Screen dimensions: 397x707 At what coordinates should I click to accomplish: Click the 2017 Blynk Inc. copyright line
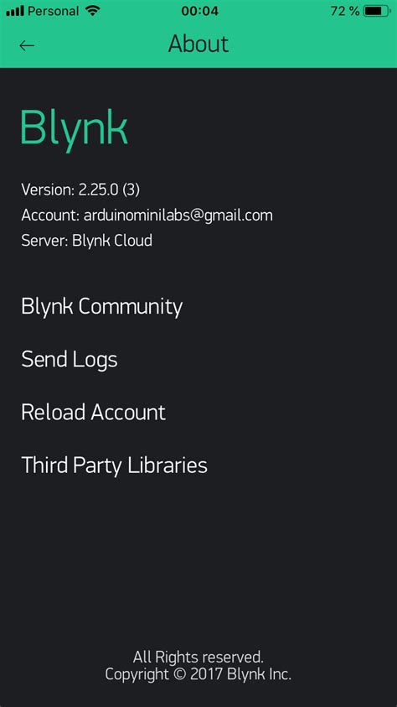click(198, 674)
